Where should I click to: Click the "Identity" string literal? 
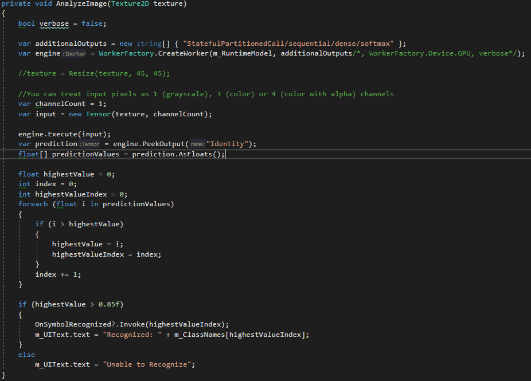227,144
